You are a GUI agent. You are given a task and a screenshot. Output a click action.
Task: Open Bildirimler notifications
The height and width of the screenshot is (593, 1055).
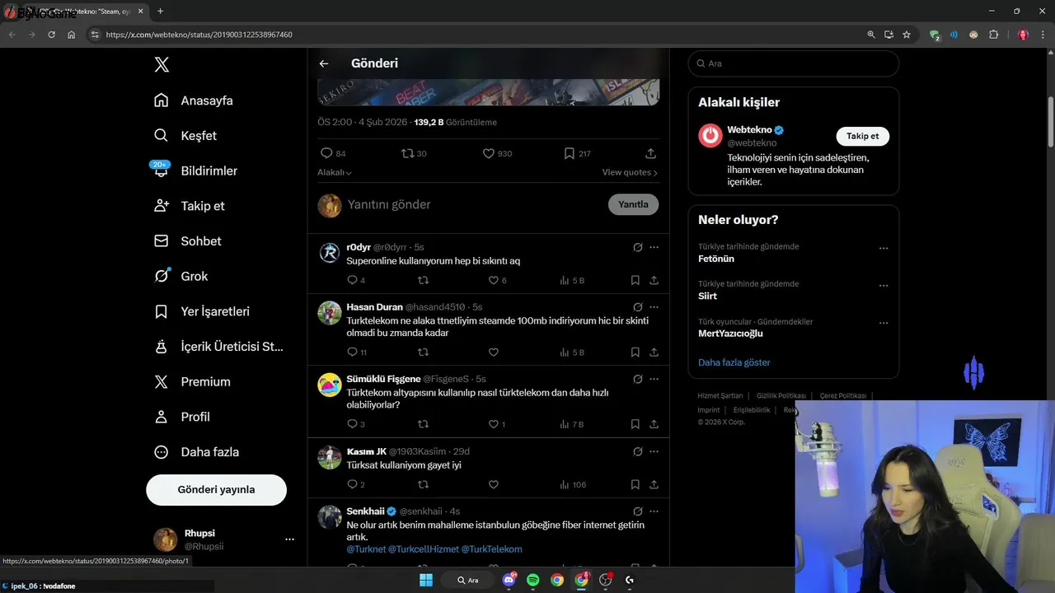(x=195, y=170)
